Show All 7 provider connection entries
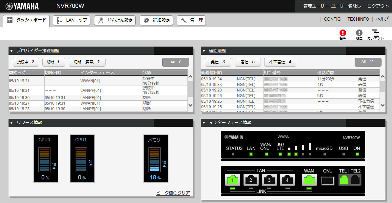Viewport: 392px width, 203px height. pos(176,62)
